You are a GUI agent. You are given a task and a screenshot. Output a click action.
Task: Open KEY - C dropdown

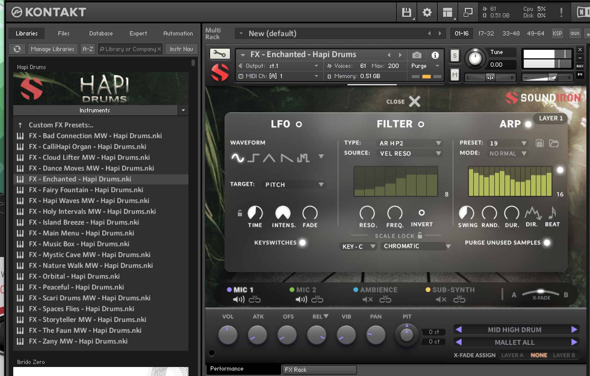pos(358,247)
